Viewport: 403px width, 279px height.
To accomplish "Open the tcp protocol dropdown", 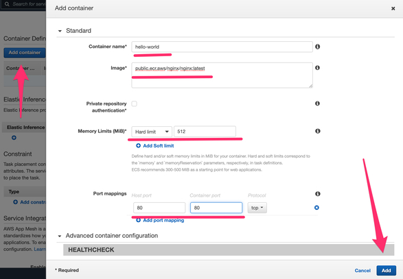I will [257, 208].
